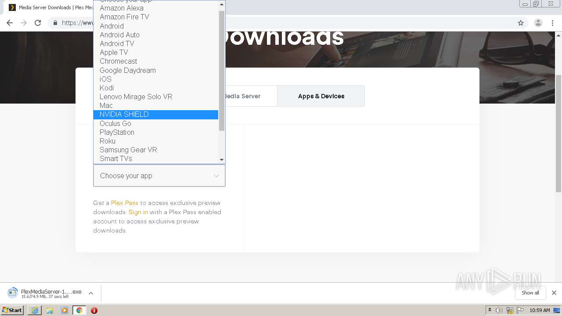
Task: Switch to the Media Server tab
Action: 242,96
